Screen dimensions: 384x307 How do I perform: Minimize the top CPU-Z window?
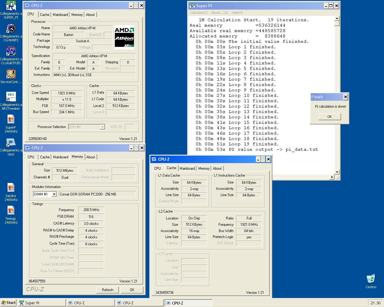[131, 5]
